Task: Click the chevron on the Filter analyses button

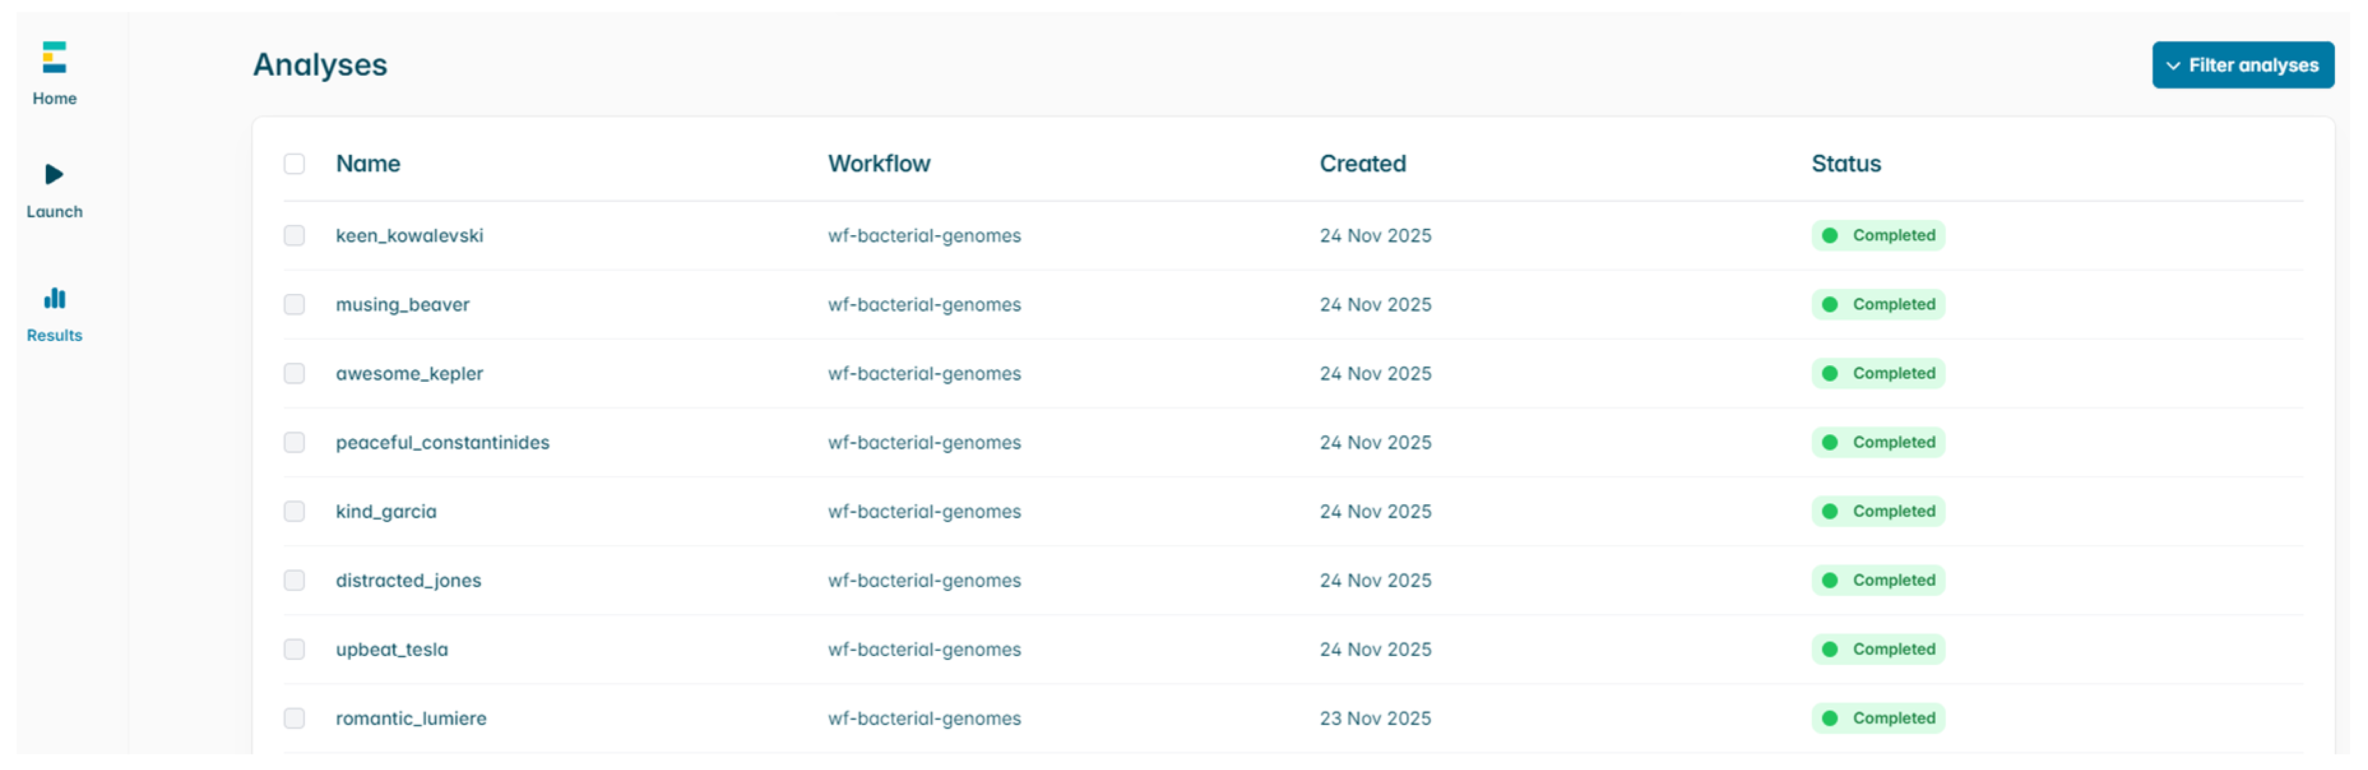Action: pyautogui.click(x=2171, y=65)
